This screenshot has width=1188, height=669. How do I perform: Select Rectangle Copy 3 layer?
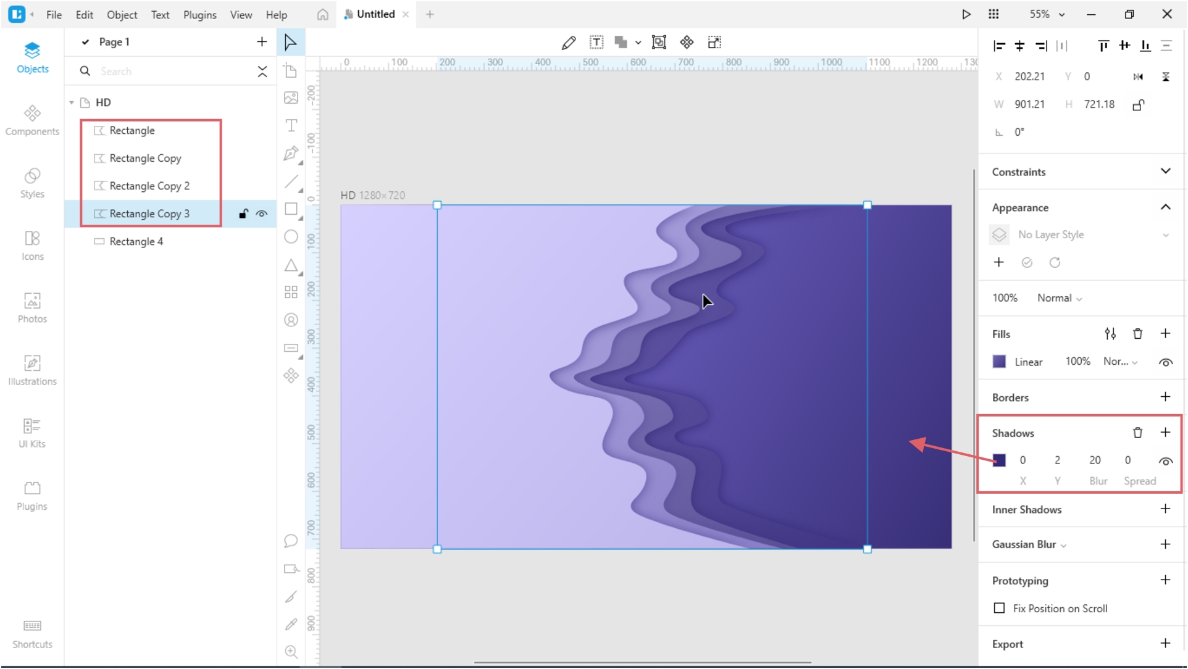(x=149, y=213)
